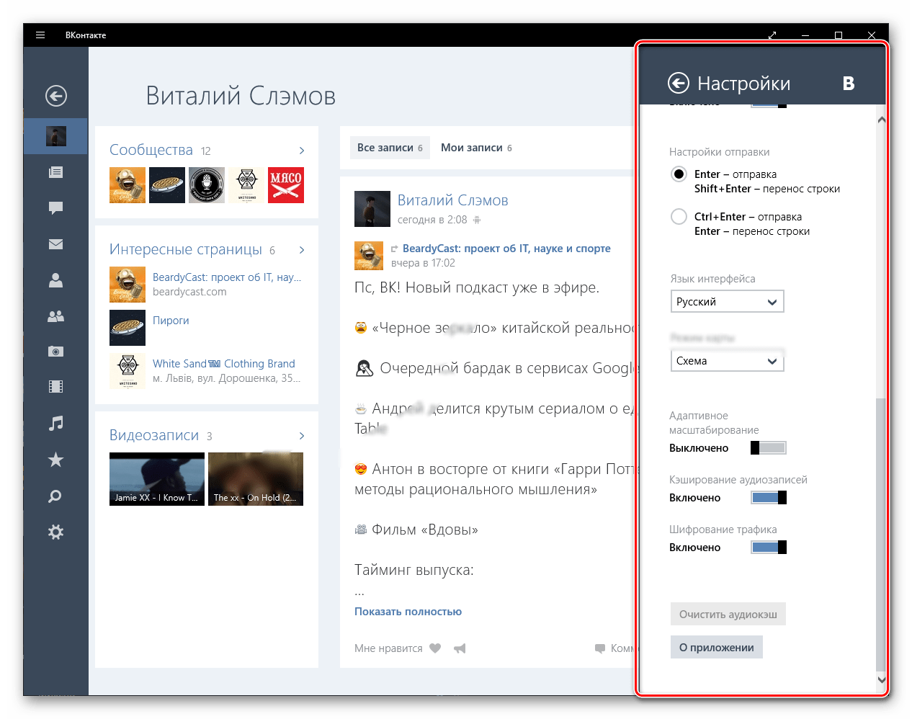Image resolution: width=912 pixels, height=719 pixels.
Task: Toggle the partly hidden switch under Настройки header
Action: pos(769,105)
